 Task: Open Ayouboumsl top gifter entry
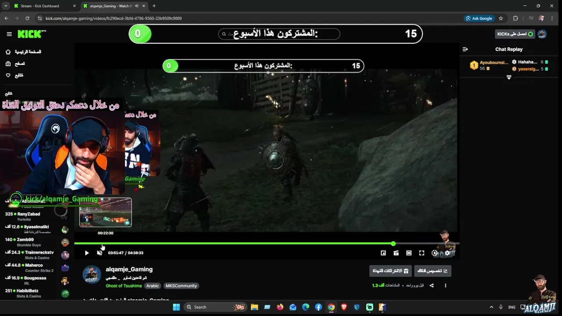pyautogui.click(x=489, y=65)
